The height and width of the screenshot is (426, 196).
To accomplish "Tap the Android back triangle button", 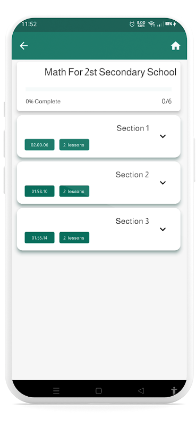I will pos(141,391).
